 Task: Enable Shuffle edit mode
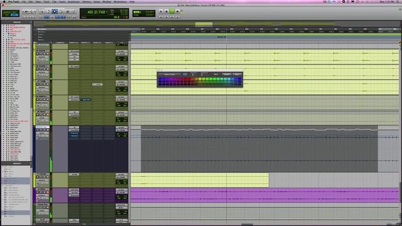[7, 12]
